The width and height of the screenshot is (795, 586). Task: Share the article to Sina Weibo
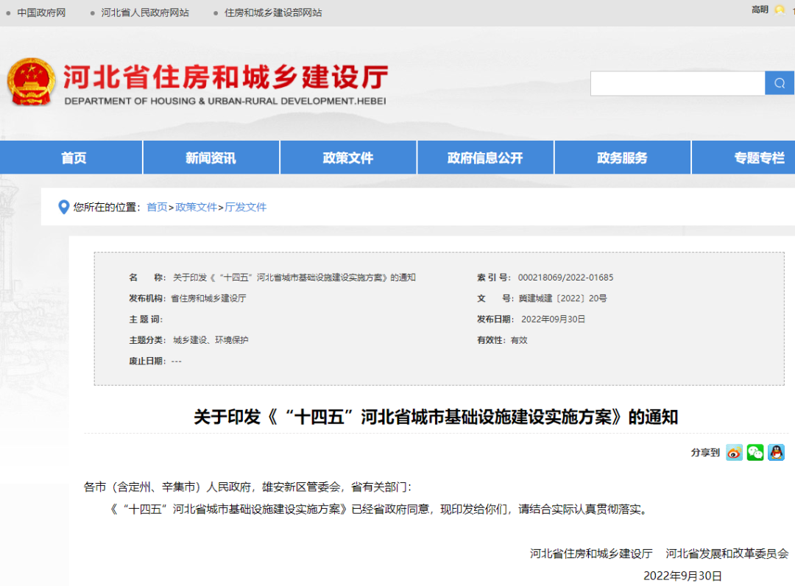coord(734,453)
